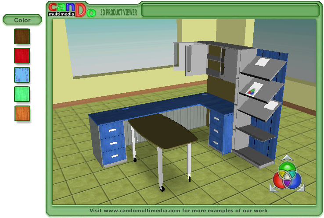Click the bottom-right arrow of navigation widget
This screenshot has width=324, height=218.
(301, 187)
